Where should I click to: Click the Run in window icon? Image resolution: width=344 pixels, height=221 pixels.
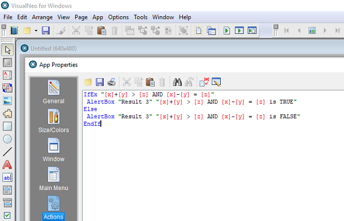click(239, 30)
